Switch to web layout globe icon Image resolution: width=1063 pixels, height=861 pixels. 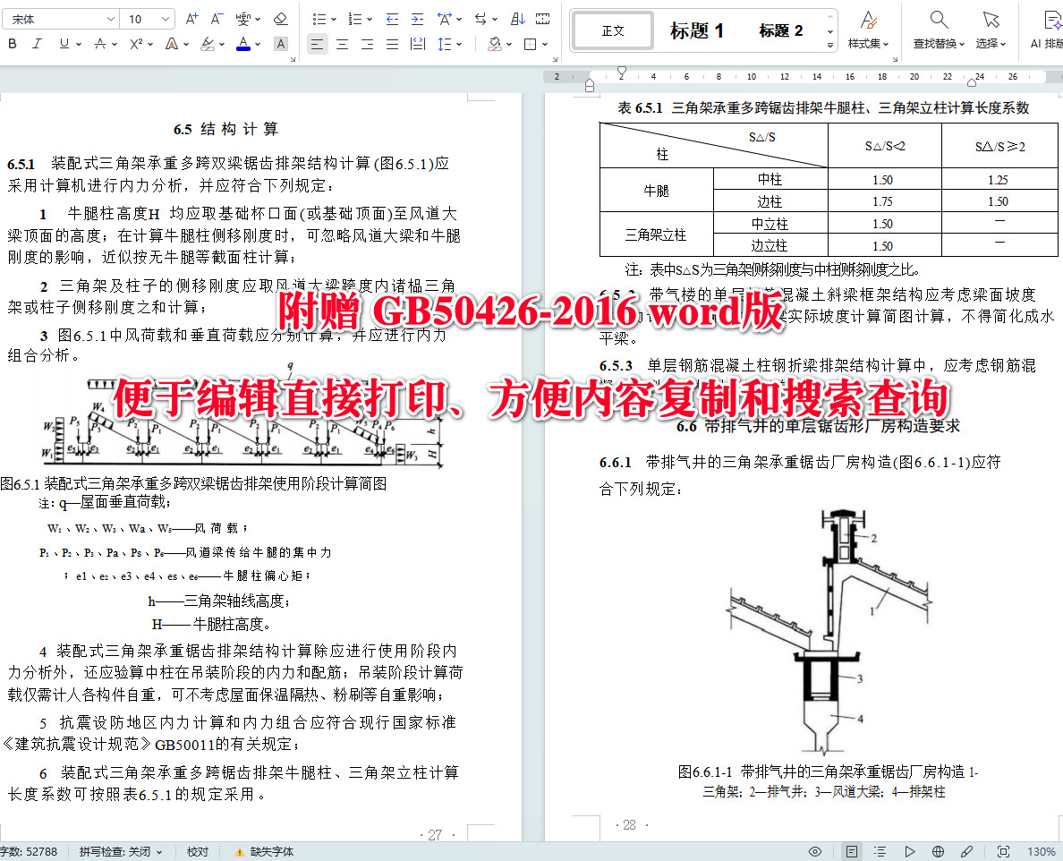[x=939, y=851]
